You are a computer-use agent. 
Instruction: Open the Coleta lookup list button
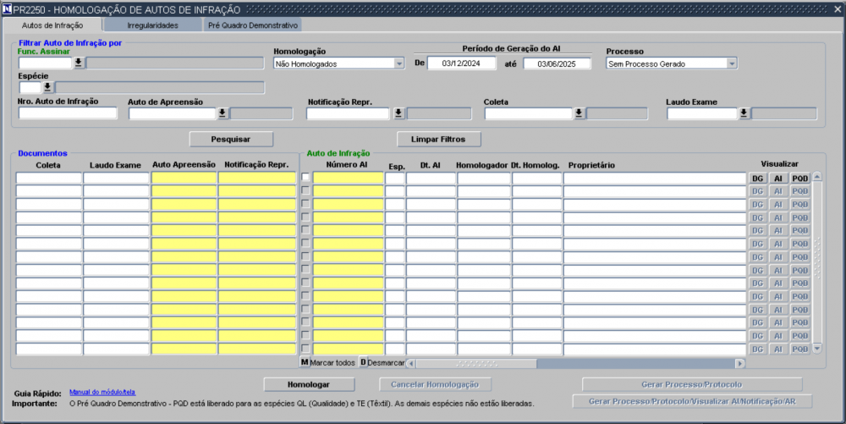tap(579, 113)
